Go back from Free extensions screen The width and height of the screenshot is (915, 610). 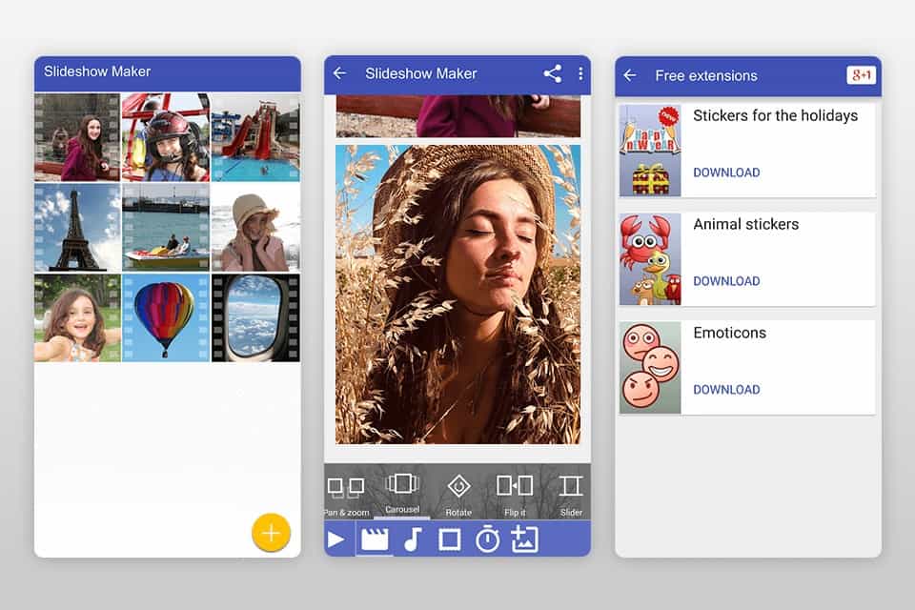click(x=630, y=76)
